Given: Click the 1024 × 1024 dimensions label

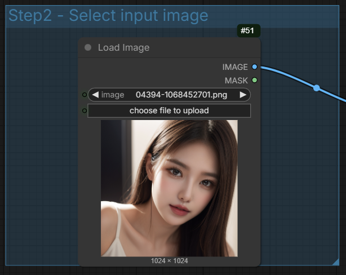Looking at the screenshot, I should (169, 261).
